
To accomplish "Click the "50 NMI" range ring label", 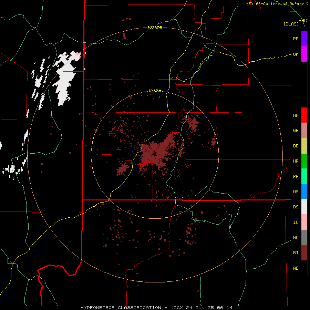I will [155, 91].
